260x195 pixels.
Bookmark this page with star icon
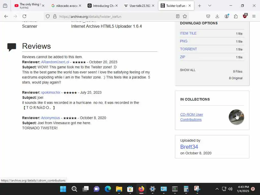tap(185, 16)
